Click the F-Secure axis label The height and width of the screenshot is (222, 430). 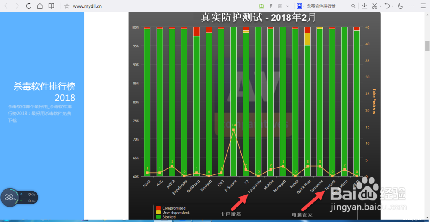pos(231,186)
